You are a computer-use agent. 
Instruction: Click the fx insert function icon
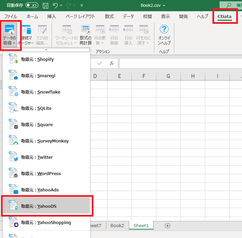[x=112, y=63]
